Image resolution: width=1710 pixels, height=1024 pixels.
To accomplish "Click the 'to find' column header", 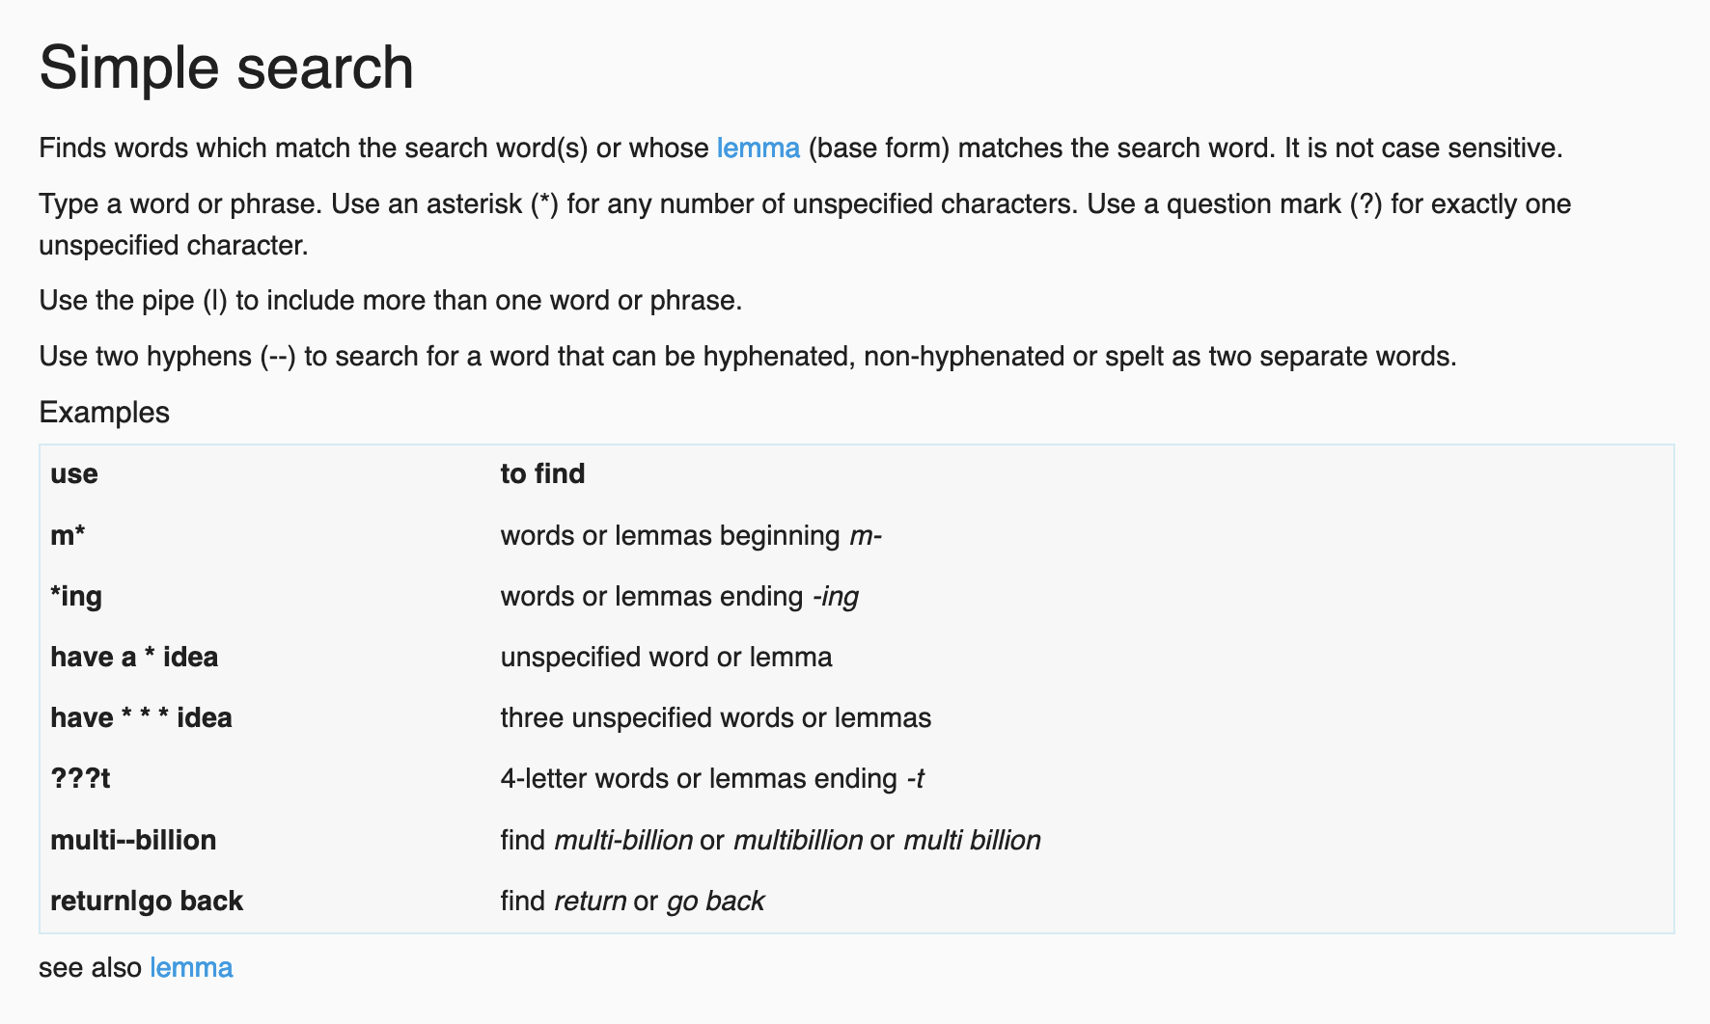I will 542,473.
